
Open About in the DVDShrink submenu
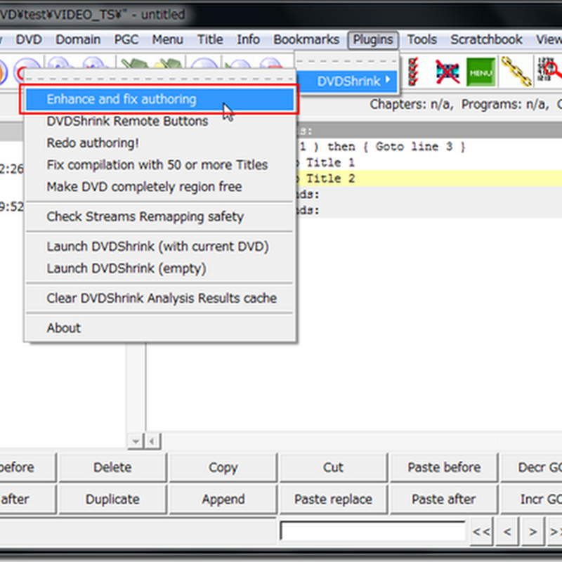coord(159,328)
